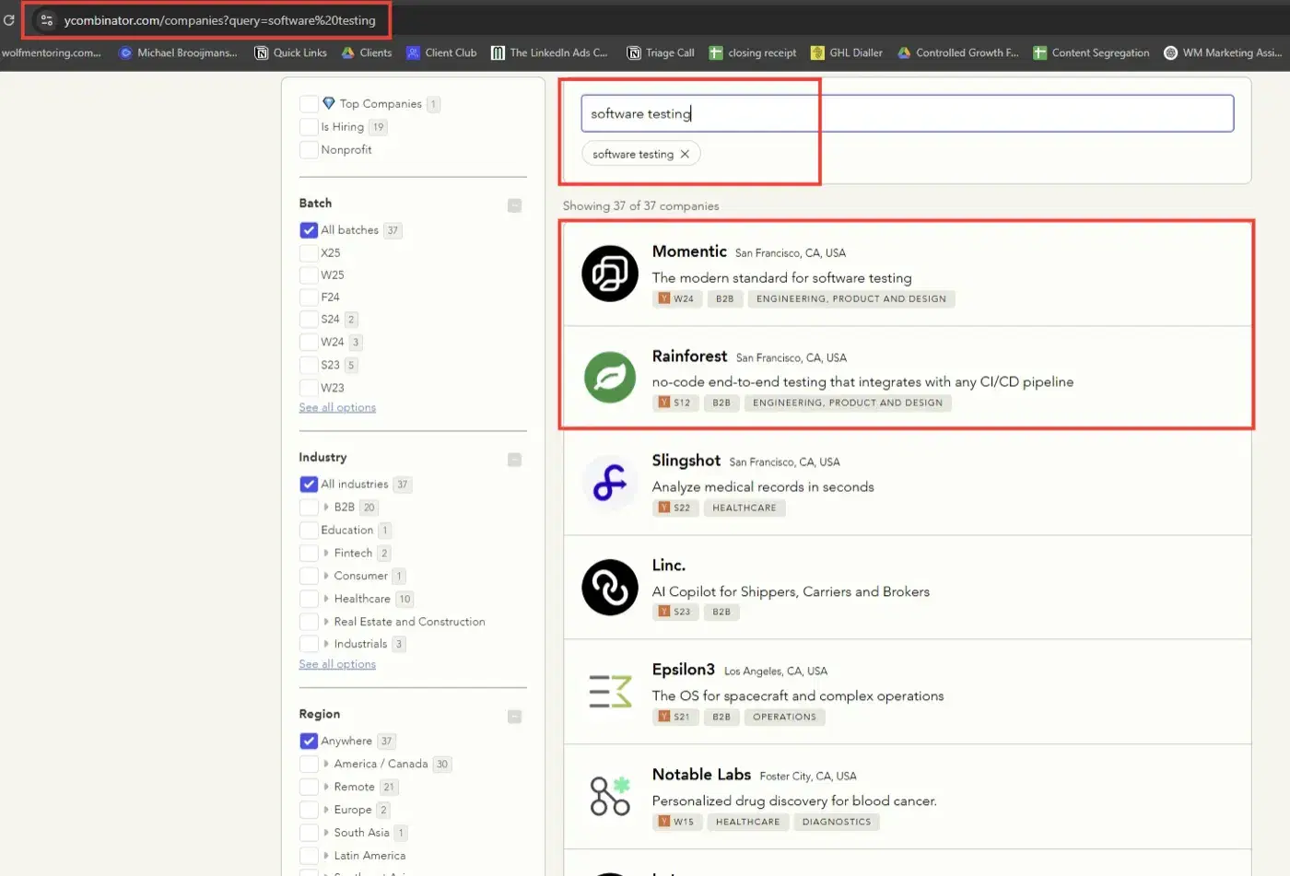The image size is (1290, 876).
Task: Enable the Top Companies checkbox
Action: pos(309,104)
